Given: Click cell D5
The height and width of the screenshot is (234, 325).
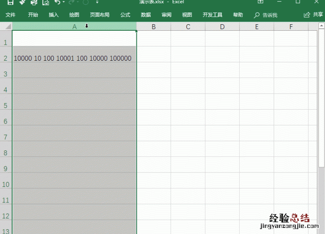Looking at the screenshot, I should click(222, 101).
